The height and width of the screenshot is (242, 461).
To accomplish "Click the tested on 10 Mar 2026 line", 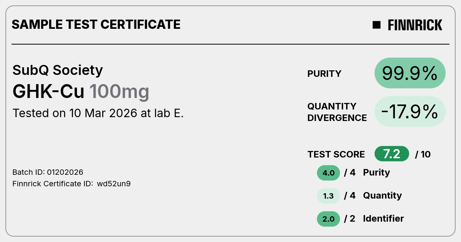I will 98,113.
